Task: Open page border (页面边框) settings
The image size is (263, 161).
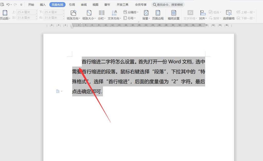Action: [158, 13]
